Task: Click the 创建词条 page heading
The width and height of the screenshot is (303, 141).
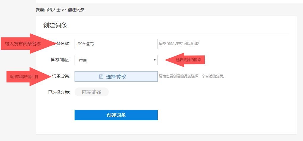Action: [x=55, y=25]
